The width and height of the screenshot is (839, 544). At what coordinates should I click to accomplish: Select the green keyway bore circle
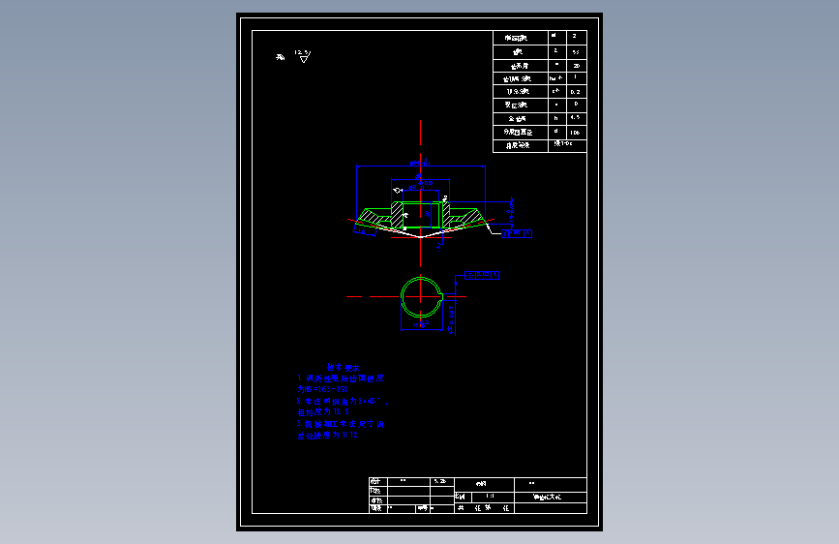point(422,296)
